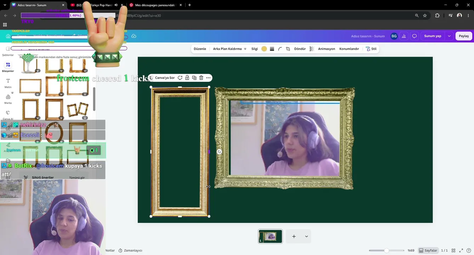Viewport: 474px width, 255px height.
Task: Switch to the Mes découpages Pinterest tab
Action: [x=155, y=5]
